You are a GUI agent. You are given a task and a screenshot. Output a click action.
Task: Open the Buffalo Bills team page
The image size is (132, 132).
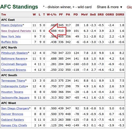[9, 42]
